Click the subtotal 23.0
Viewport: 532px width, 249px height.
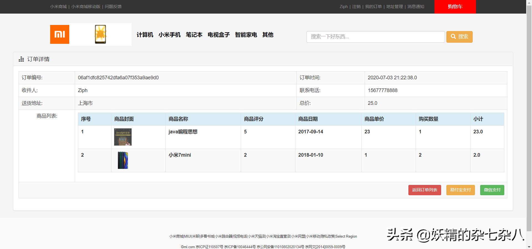click(478, 132)
